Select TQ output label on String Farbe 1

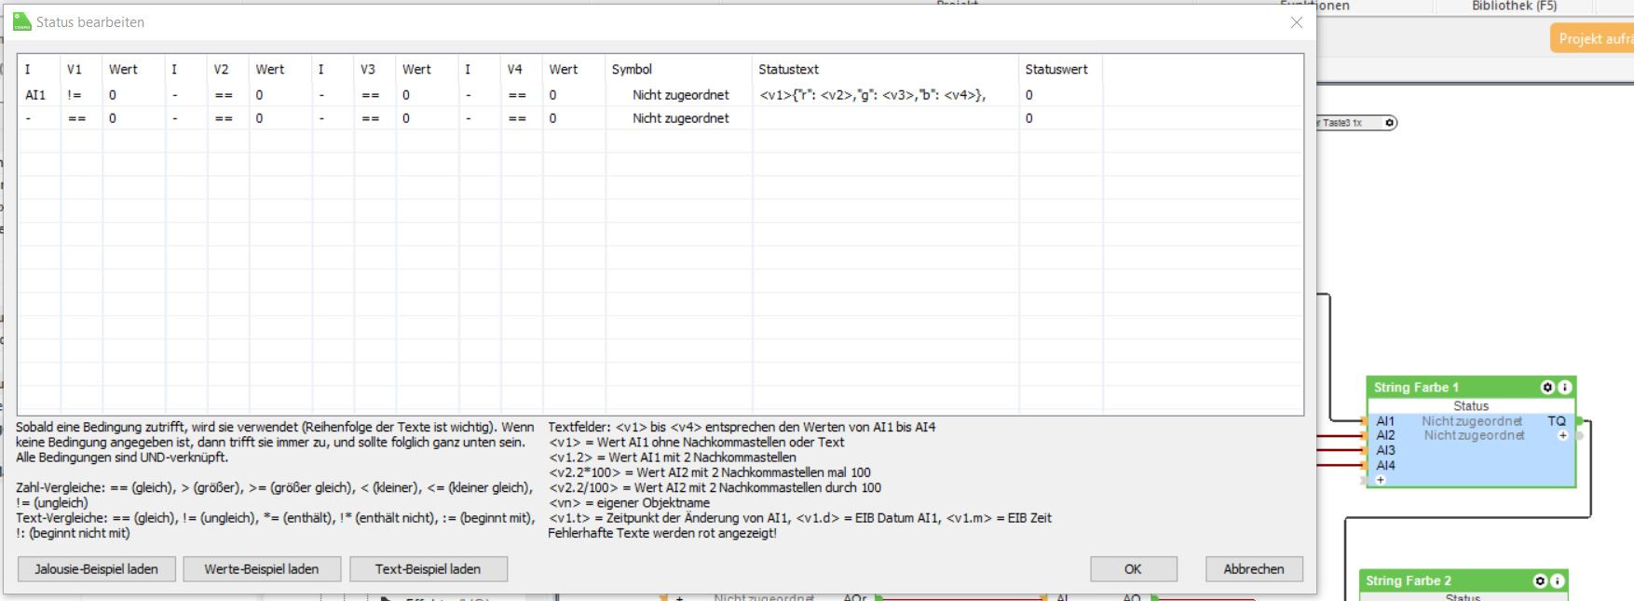[x=1557, y=421]
